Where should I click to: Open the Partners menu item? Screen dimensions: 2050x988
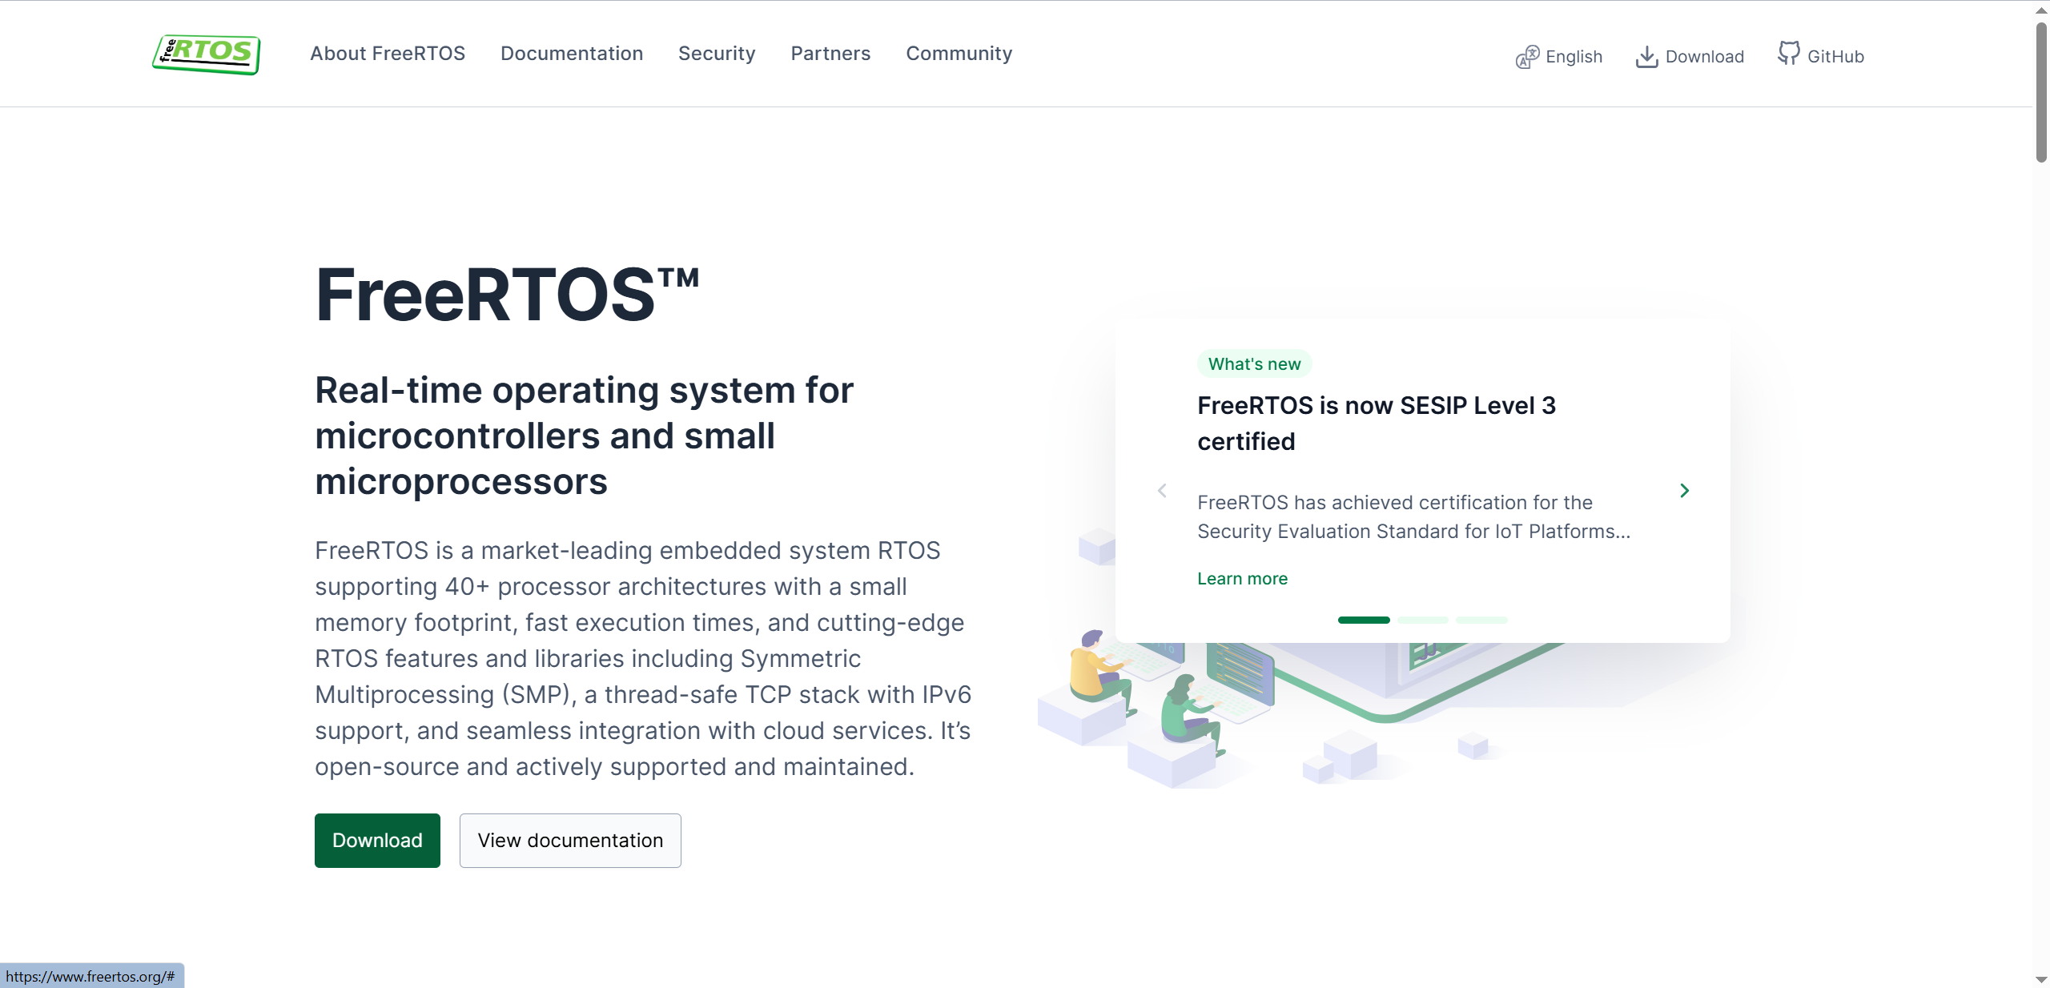tap(830, 54)
